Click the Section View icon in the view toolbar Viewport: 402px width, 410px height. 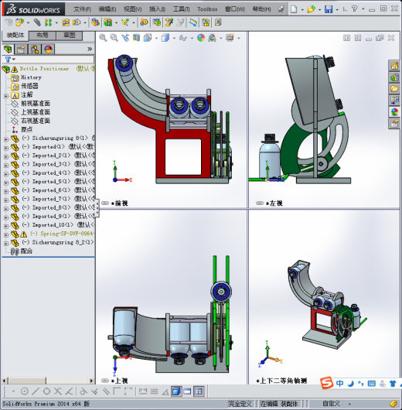click(x=136, y=38)
